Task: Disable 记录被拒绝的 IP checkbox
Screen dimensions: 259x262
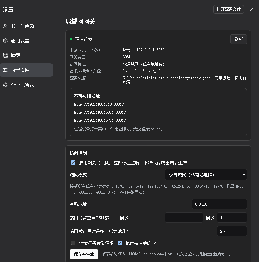Action: 120,243
